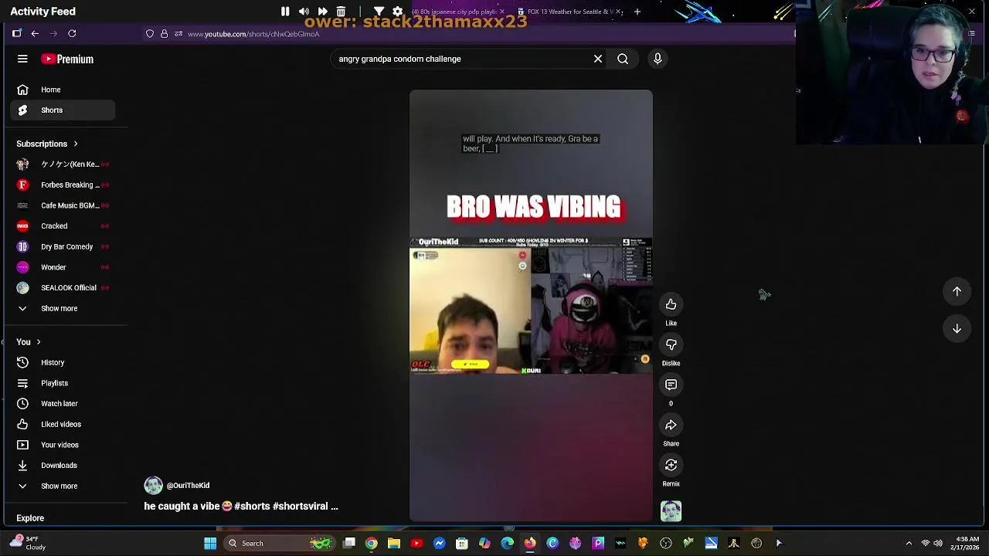Open SEALOOK Official channel
The image size is (989, 556).
63,287
